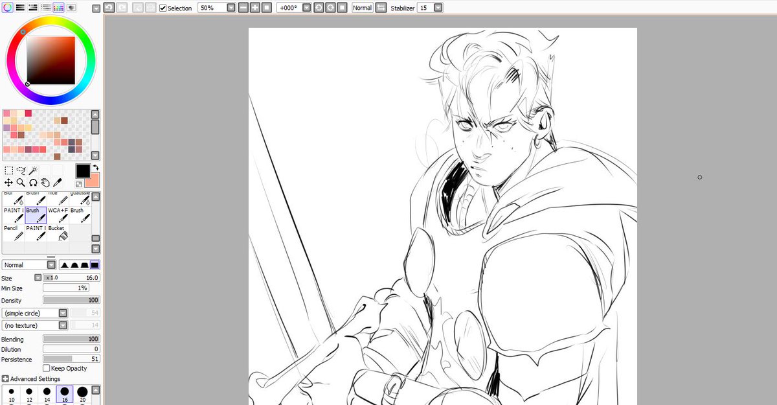Viewport: 777px width, 405px height.
Task: Click the Persistence 51 slider
Action: [x=72, y=359]
